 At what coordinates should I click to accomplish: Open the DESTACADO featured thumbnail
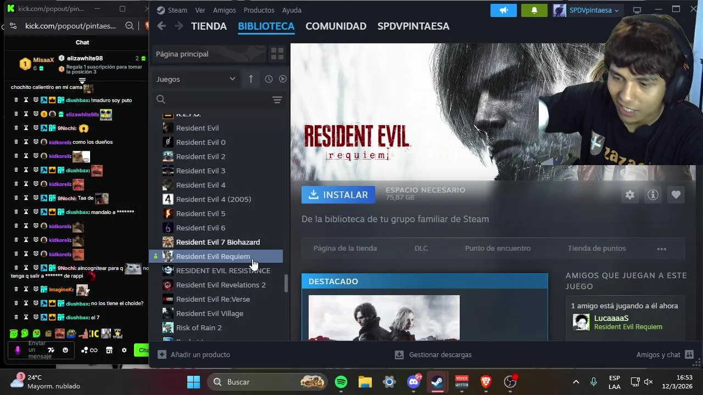(x=384, y=318)
